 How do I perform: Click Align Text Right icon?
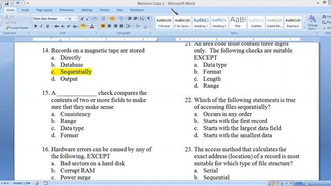115,26
